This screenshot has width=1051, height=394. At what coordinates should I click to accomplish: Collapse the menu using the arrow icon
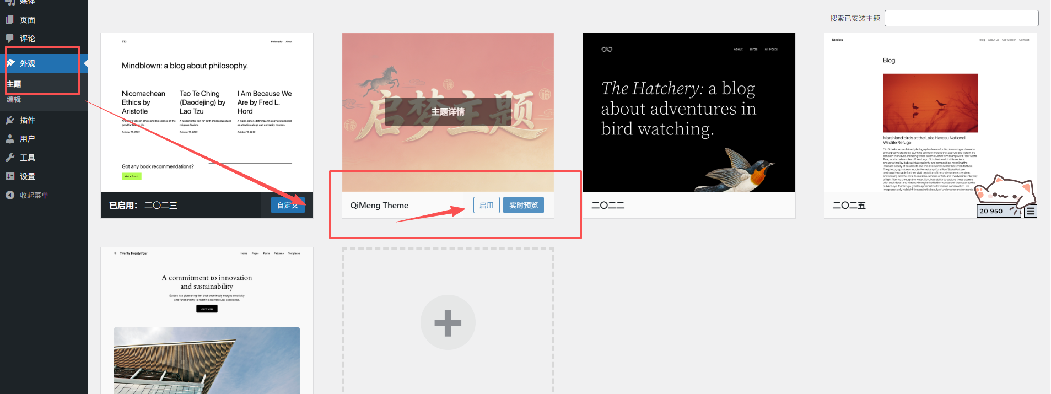click(x=10, y=195)
